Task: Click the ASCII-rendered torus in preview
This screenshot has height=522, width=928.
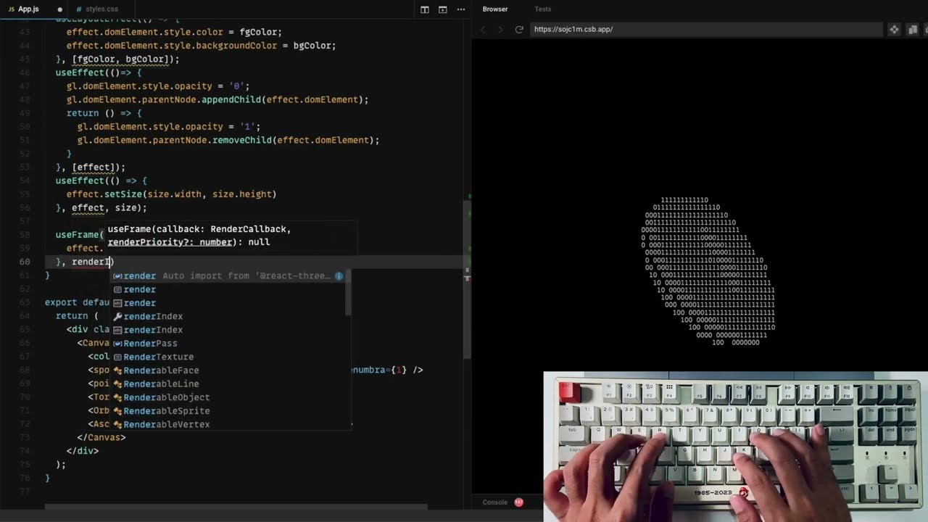Action: pos(709,270)
